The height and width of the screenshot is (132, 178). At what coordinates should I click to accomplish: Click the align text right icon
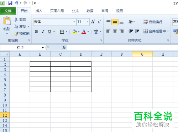coord(121,31)
